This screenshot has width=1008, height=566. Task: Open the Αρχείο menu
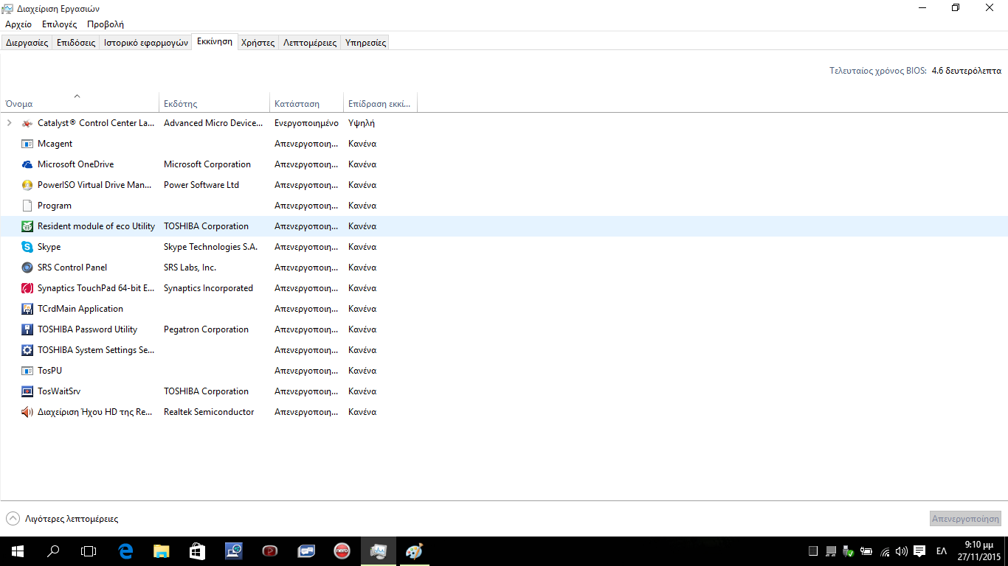click(x=18, y=24)
